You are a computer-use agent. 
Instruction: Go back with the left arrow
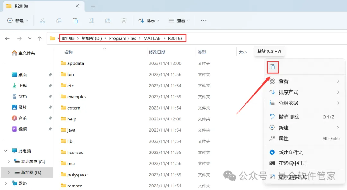coord(7,38)
